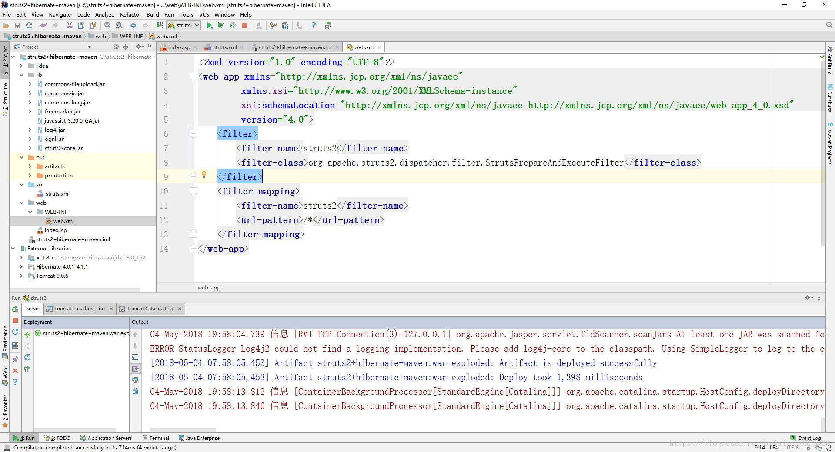Open the VCS menu

[x=204, y=15]
